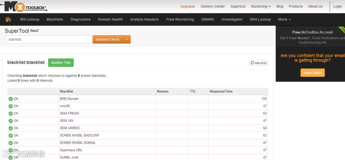Open DMARC in the navbar
This screenshot has height=160, width=345.
(208, 19)
